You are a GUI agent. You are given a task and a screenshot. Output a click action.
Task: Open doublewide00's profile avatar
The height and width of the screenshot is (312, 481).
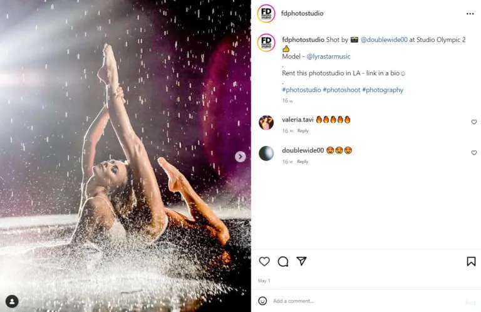point(266,153)
